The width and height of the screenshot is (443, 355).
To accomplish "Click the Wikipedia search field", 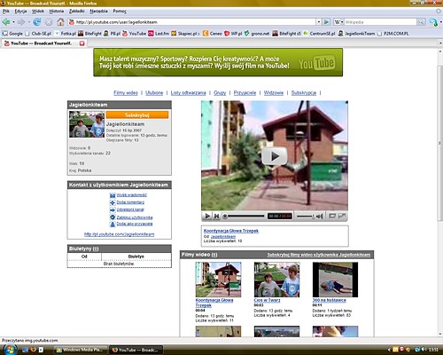I will click(380, 22).
